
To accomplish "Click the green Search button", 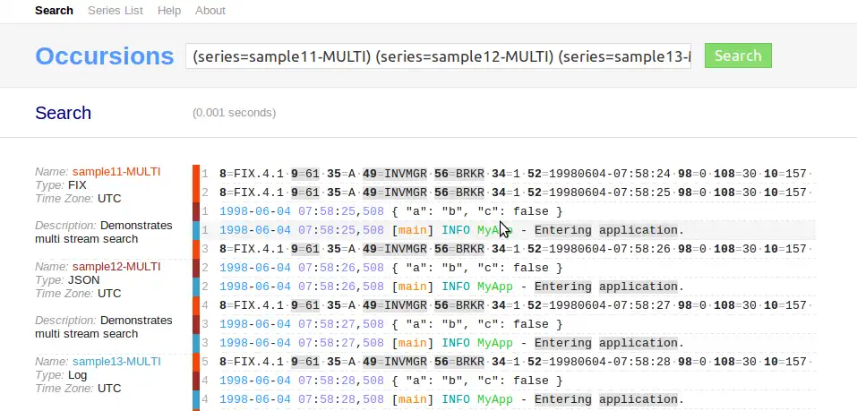I will tap(738, 56).
